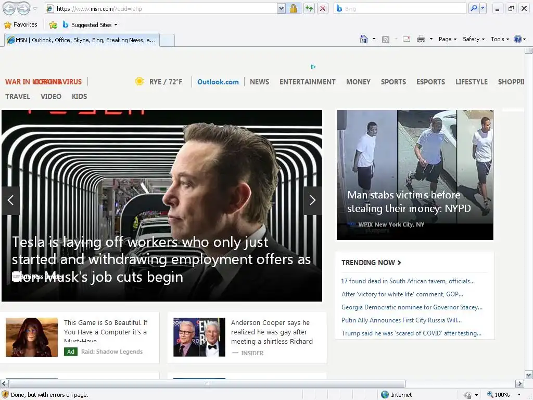Image resolution: width=533 pixels, height=400 pixels.
Task: Go to MONEY section
Action: (x=358, y=82)
